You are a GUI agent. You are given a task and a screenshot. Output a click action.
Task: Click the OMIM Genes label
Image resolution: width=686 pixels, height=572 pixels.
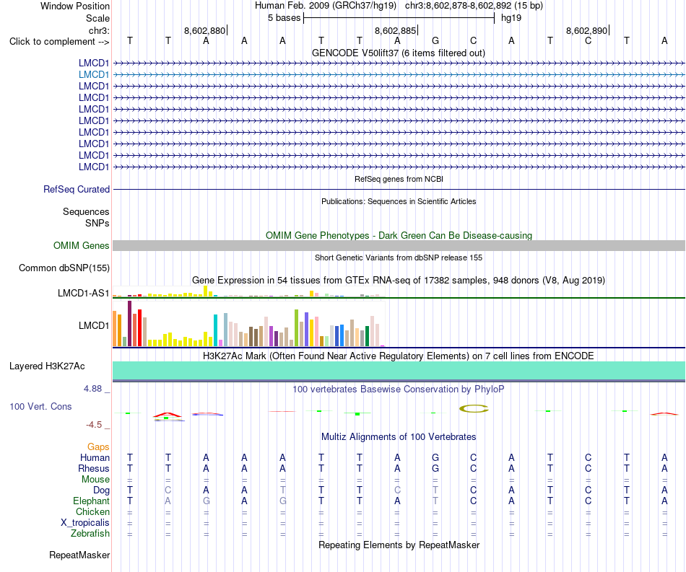click(x=81, y=245)
